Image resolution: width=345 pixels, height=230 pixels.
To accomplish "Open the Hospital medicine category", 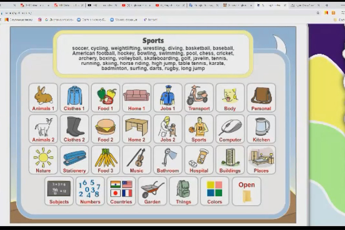I will (199, 160).
